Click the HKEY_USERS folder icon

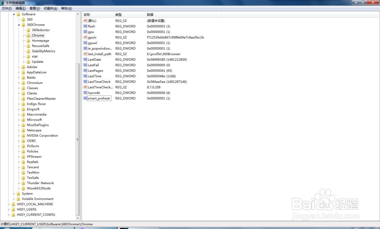click(x=13, y=209)
